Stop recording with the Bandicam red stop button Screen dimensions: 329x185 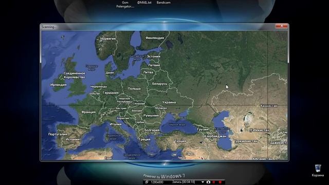click(220, 182)
